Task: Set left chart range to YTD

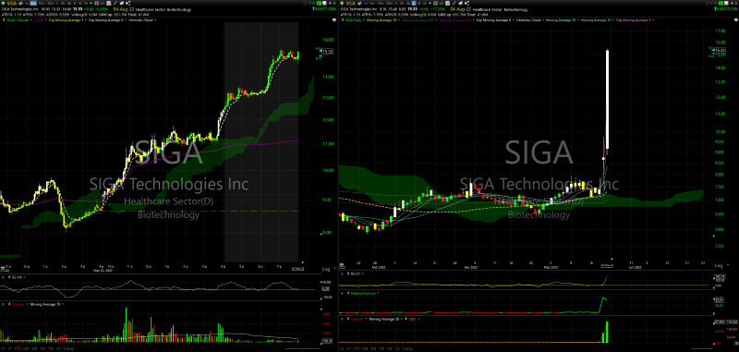Action: pos(18,348)
